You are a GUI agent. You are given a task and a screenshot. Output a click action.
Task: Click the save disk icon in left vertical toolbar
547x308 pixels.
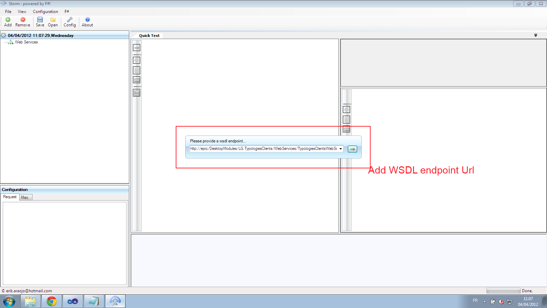point(137,93)
